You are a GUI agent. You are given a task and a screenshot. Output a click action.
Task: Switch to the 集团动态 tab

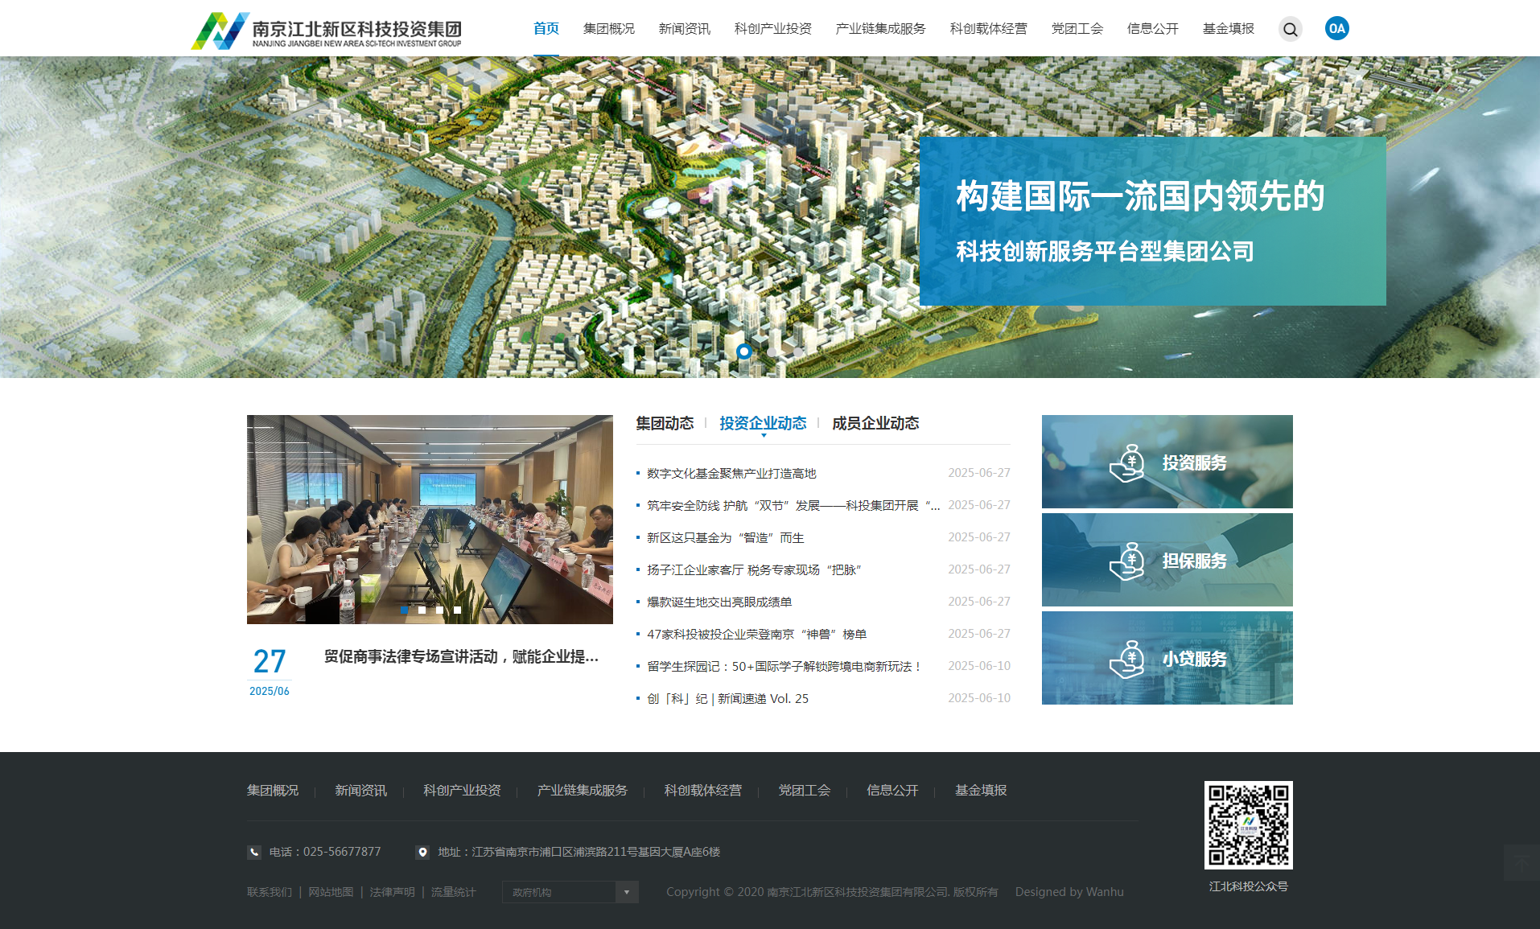[665, 423]
